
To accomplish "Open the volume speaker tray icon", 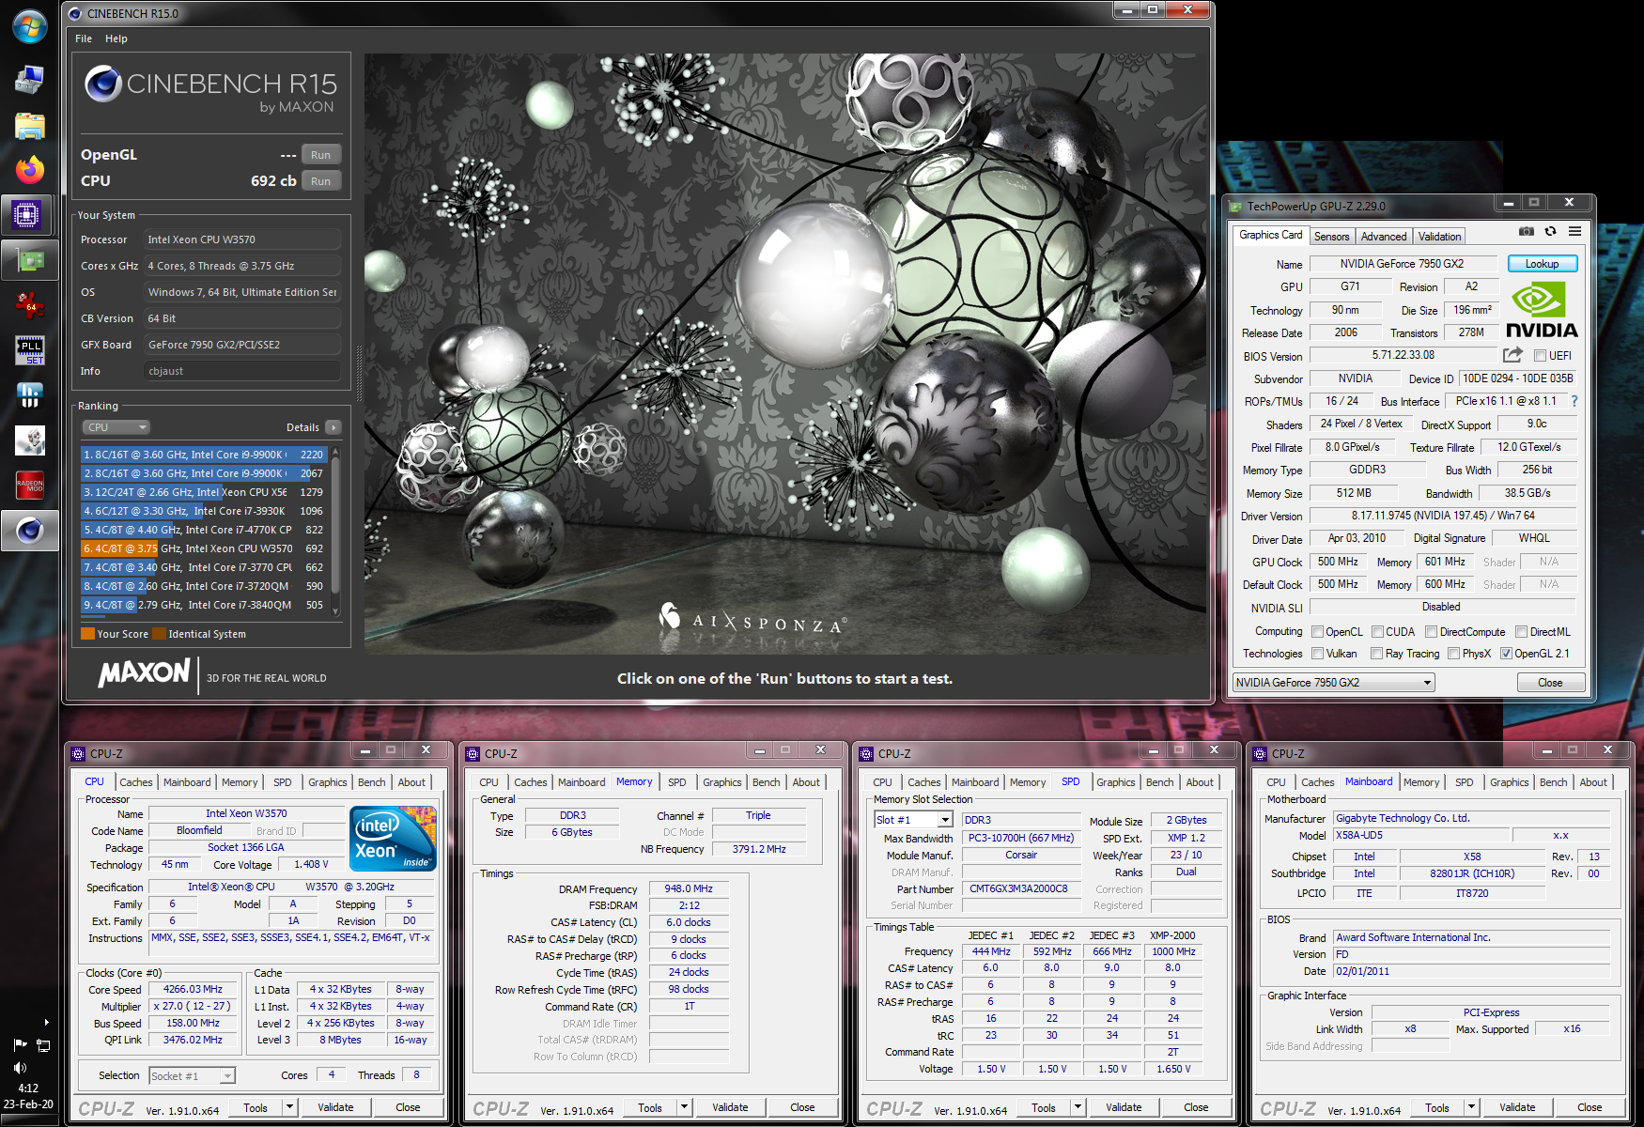I will (x=20, y=1068).
